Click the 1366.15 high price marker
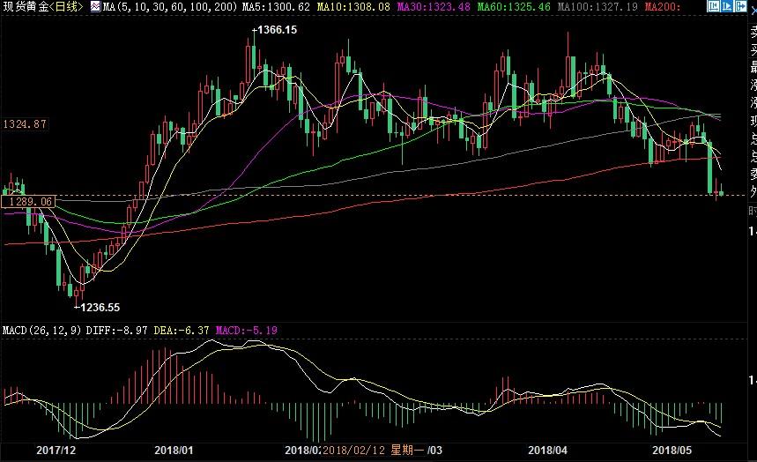 tap(277, 29)
